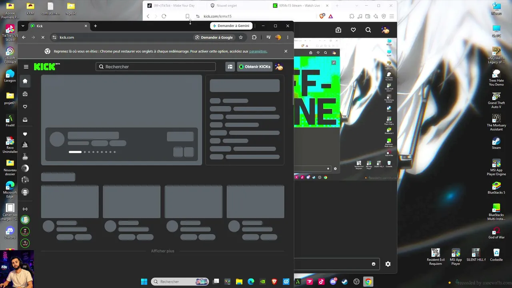Go back in the Chrome window
The width and height of the screenshot is (512, 288).
pos(24,37)
